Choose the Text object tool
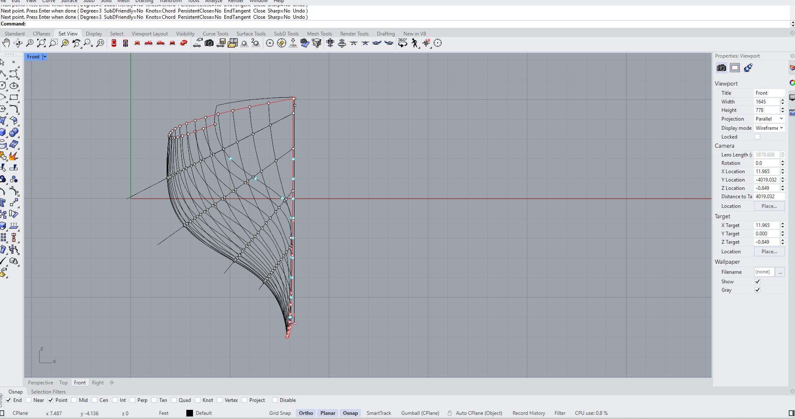 (x=3, y=202)
